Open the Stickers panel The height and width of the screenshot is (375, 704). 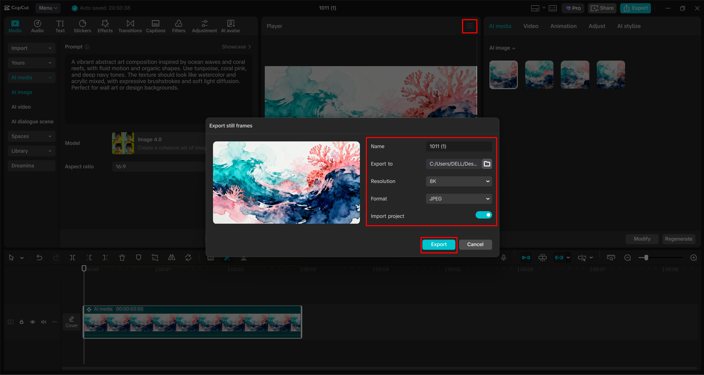(82, 26)
